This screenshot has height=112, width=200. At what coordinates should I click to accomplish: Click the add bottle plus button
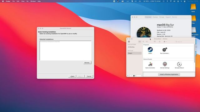pyautogui.click(x=128, y=76)
